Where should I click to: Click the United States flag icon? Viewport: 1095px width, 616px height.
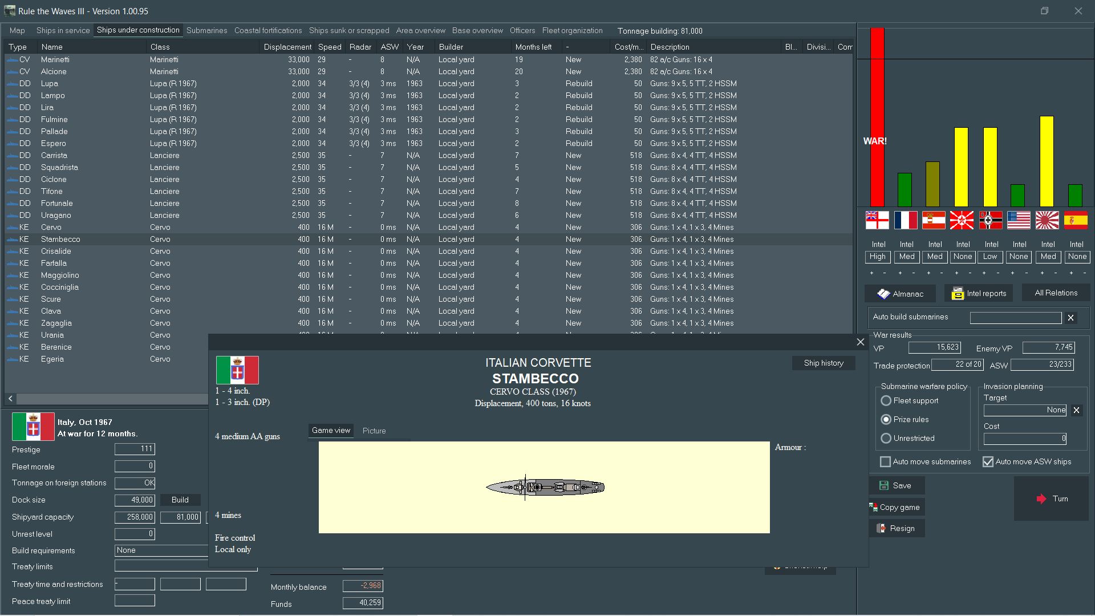(x=1019, y=220)
